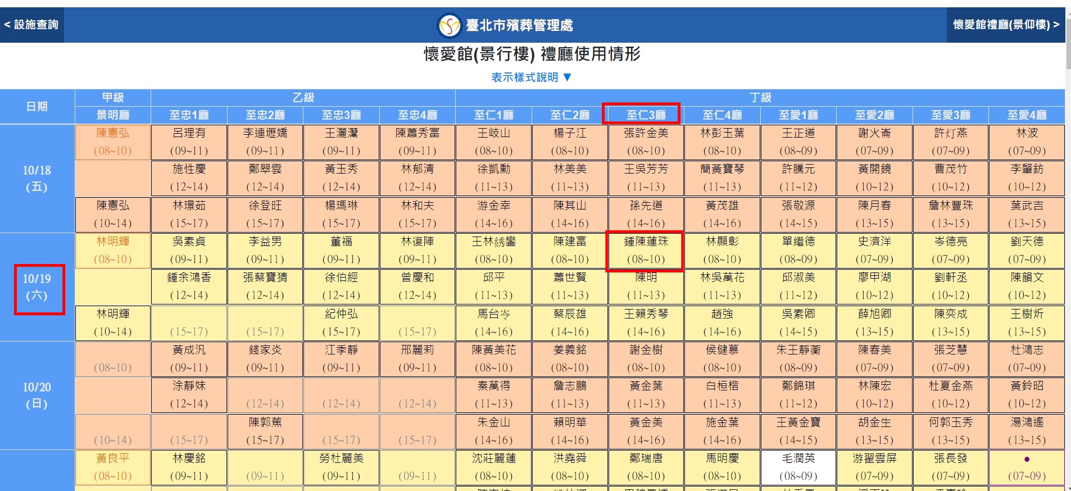This screenshot has height=491, width=1071.
Task: Go back to 設施查詢 page
Action: pyautogui.click(x=31, y=25)
